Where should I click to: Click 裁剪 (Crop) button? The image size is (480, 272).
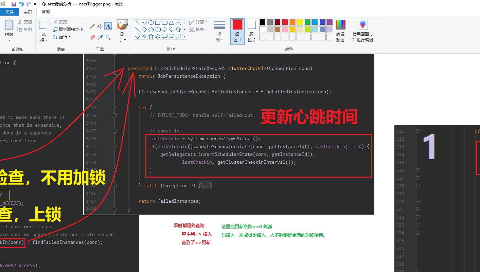(60, 22)
